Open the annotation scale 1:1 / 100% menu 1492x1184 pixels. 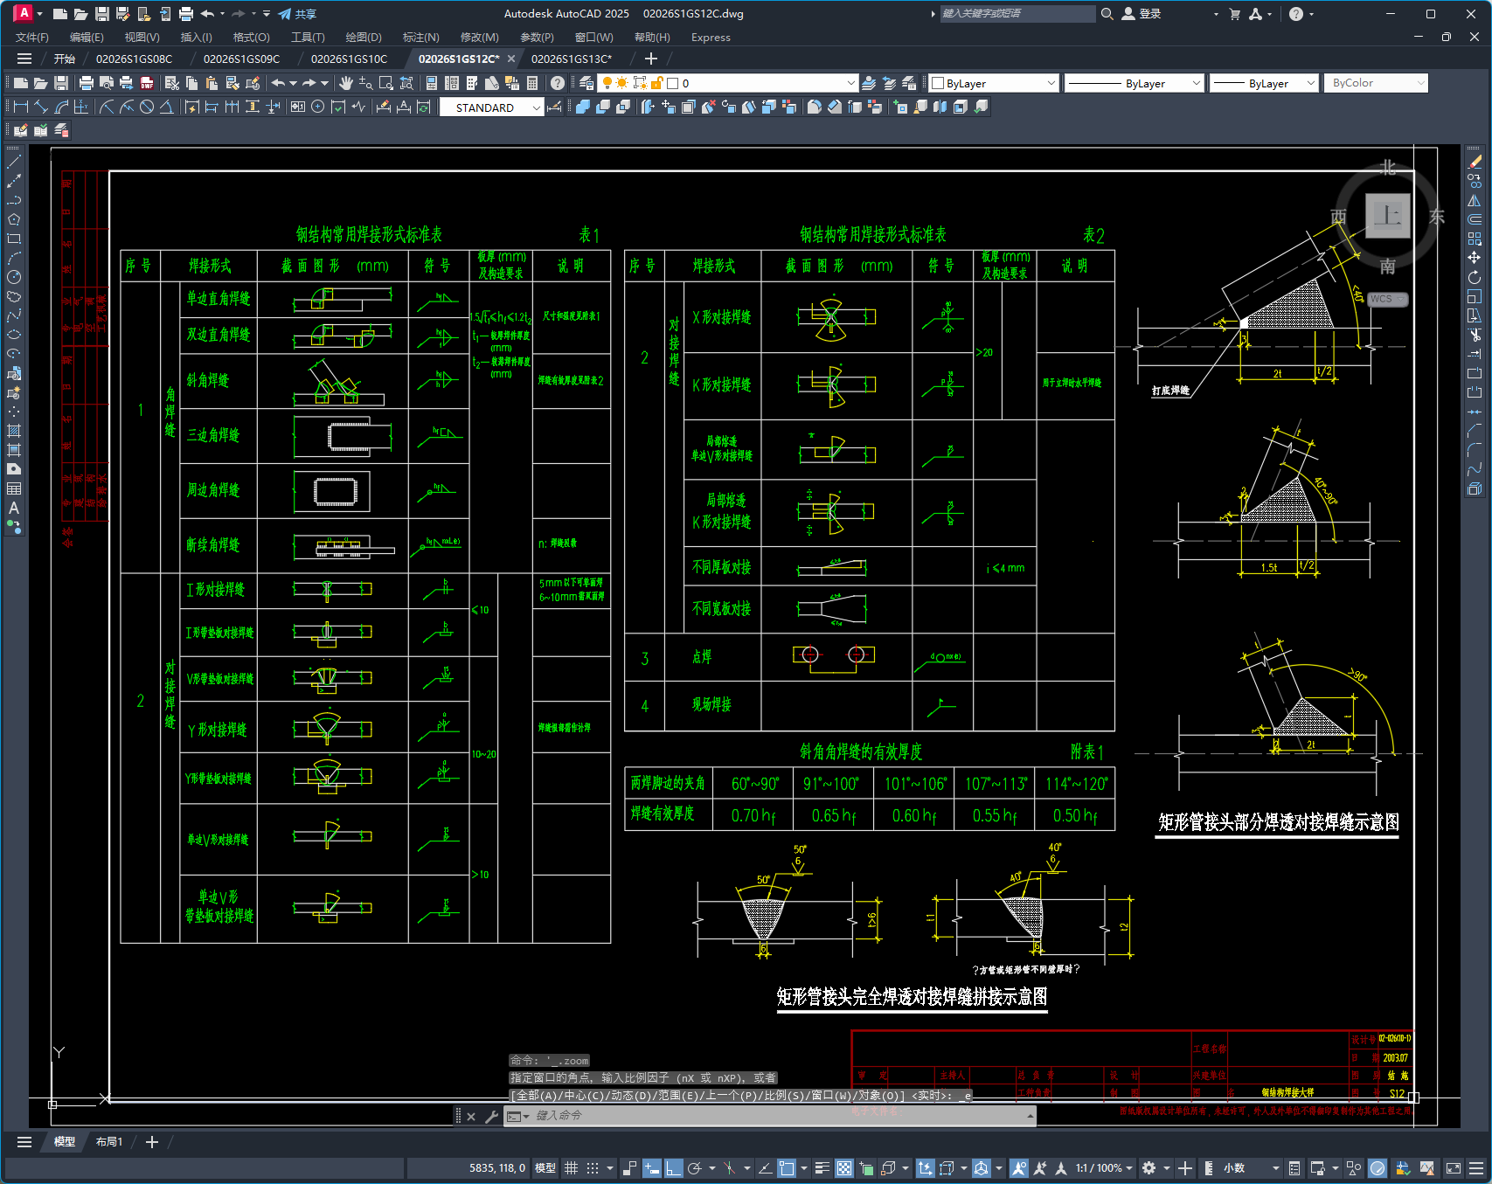pyautogui.click(x=1104, y=1168)
